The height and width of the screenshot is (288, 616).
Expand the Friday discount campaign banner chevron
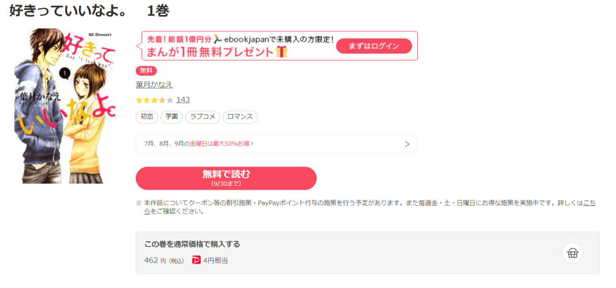[x=406, y=144]
